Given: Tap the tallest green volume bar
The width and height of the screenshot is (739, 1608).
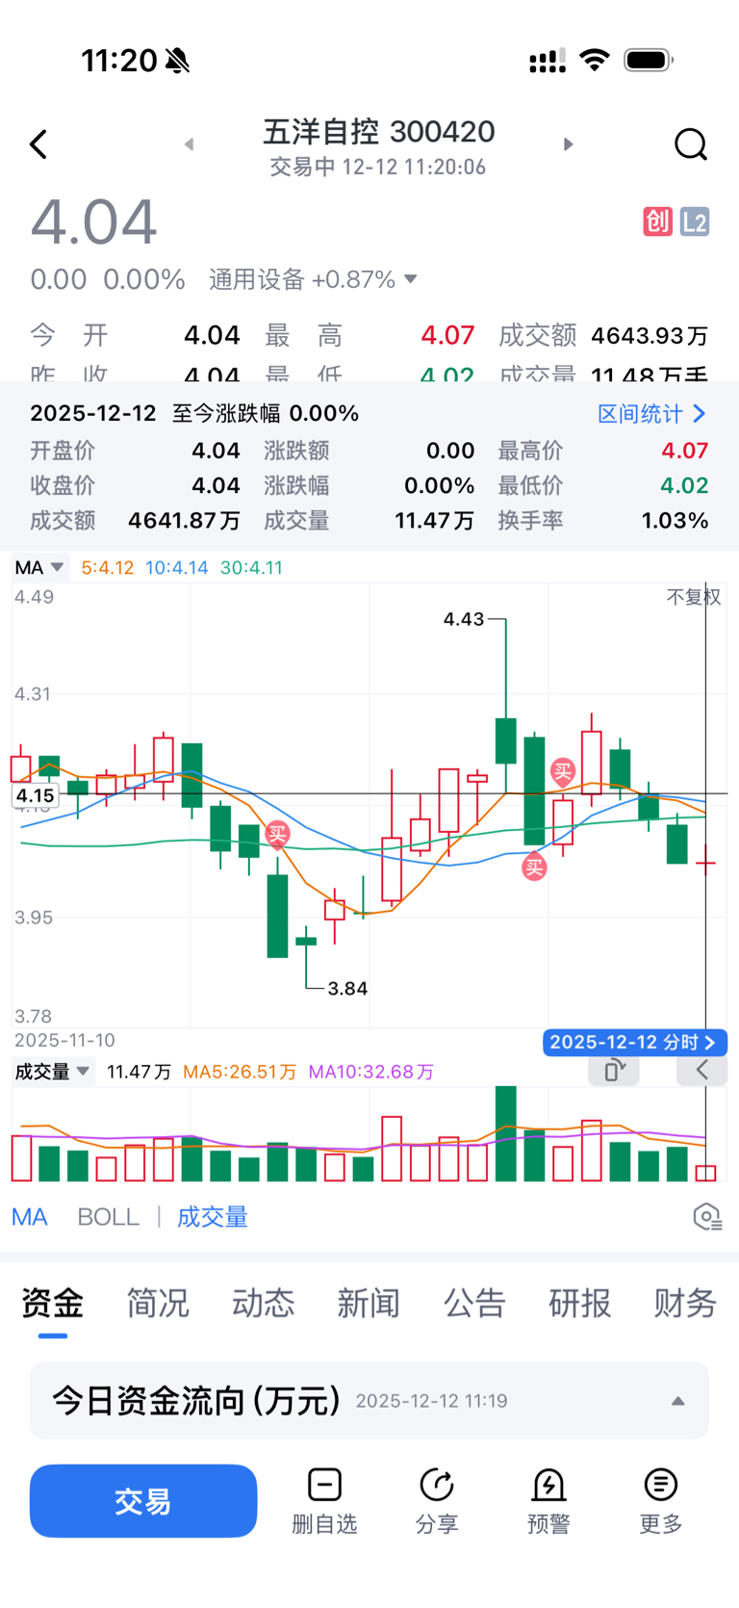Looking at the screenshot, I should pos(506,1133).
